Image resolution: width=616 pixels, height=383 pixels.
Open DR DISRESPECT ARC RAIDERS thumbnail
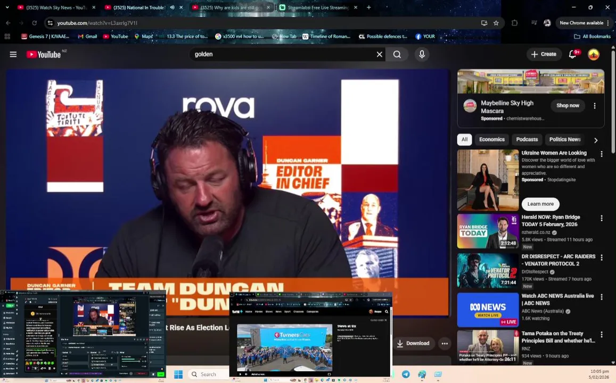(x=488, y=270)
